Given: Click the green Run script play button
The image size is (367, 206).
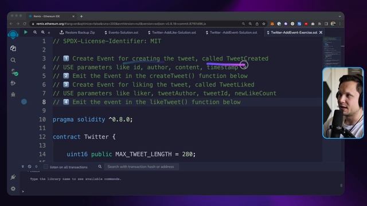Looking at the screenshot, I should (25, 32).
